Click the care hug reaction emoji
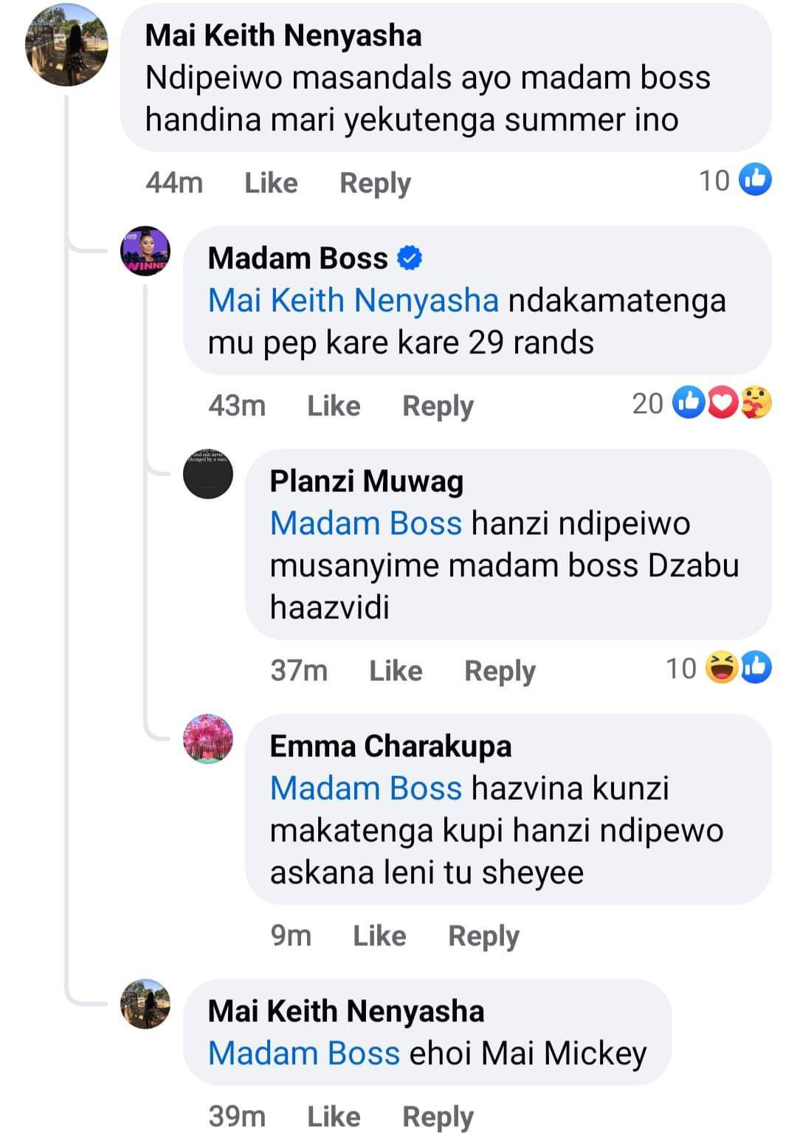Image resolution: width=797 pixels, height=1144 pixels. pyautogui.click(x=756, y=403)
